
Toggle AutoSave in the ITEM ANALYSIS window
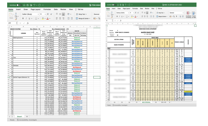click(19, 5)
